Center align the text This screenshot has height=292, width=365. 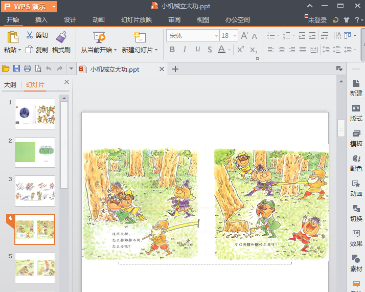tap(282, 50)
